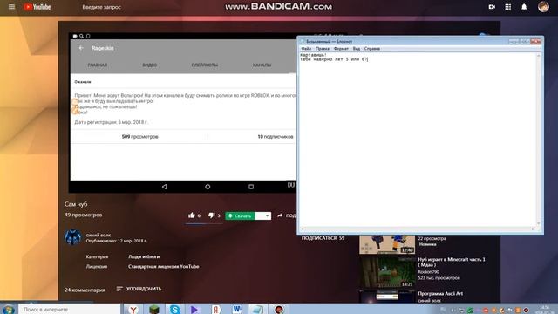Image resolution: width=558 pixels, height=314 pixels.
Task: Open the taskbar clock
Action: [544, 310]
